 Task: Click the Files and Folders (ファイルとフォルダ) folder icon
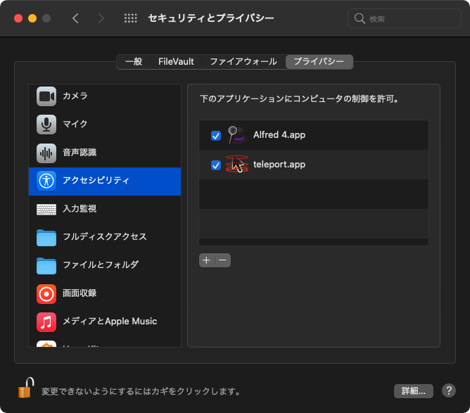point(46,266)
